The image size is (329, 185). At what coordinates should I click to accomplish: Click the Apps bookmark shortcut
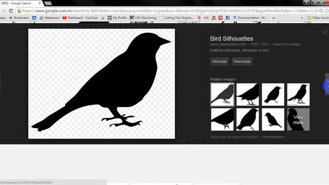point(3,18)
